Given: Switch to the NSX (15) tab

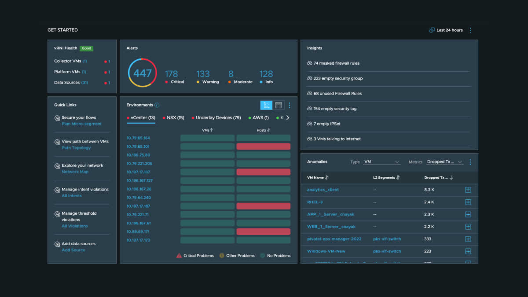Looking at the screenshot, I should coord(173,118).
